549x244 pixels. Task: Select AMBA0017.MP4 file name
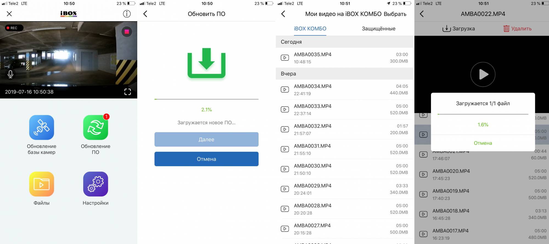(451, 231)
